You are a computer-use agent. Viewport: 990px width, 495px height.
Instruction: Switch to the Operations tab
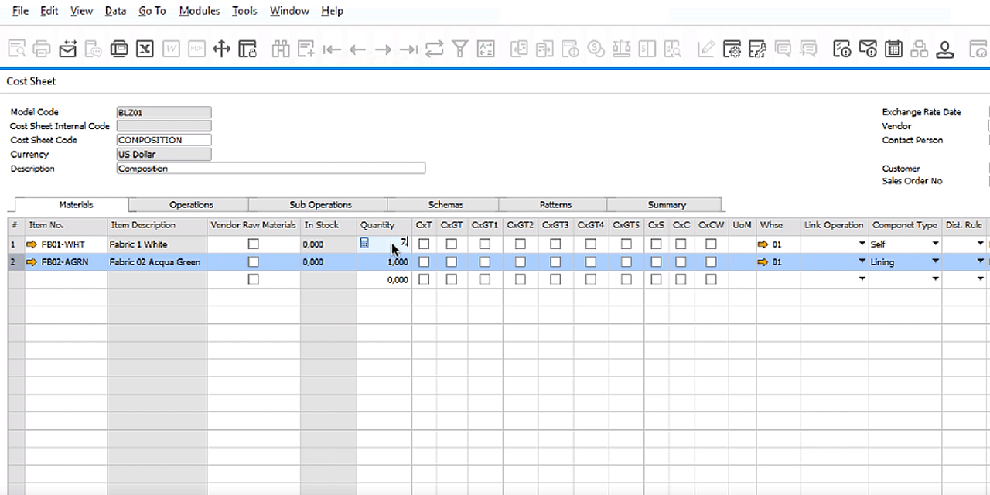click(191, 205)
